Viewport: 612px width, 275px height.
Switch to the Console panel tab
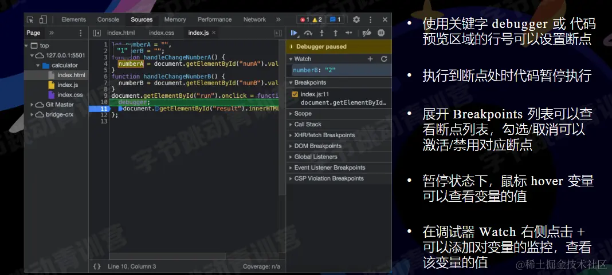pyautogui.click(x=108, y=19)
